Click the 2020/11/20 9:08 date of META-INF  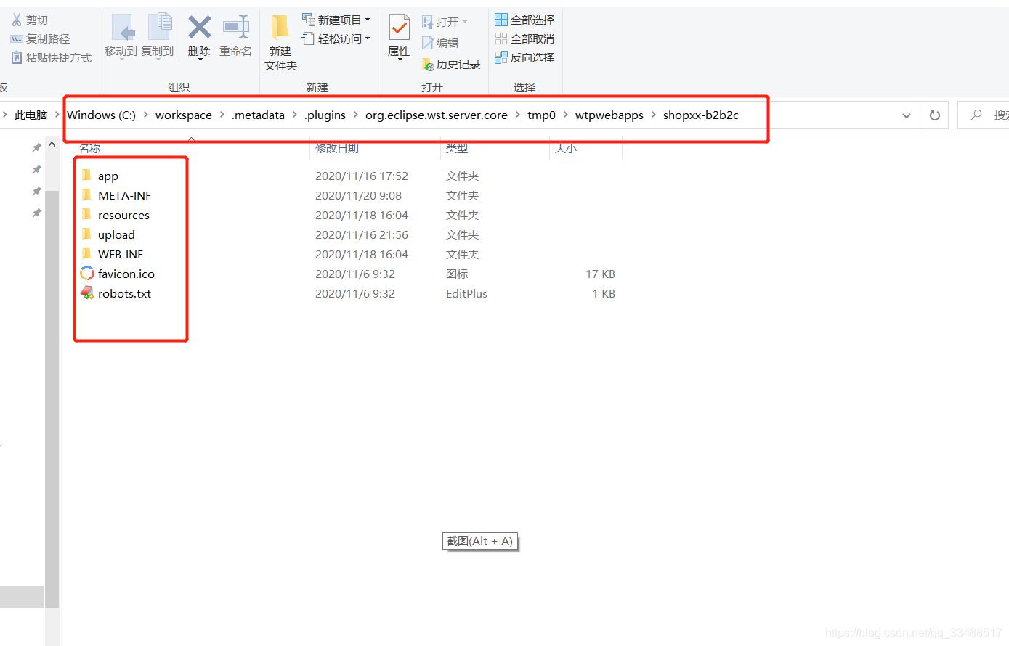click(359, 196)
